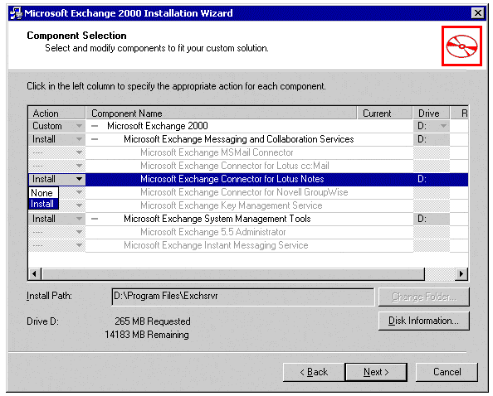493x396 pixels.
Task: Click Drive D: cell of Lotus Notes row
Action: [431, 179]
